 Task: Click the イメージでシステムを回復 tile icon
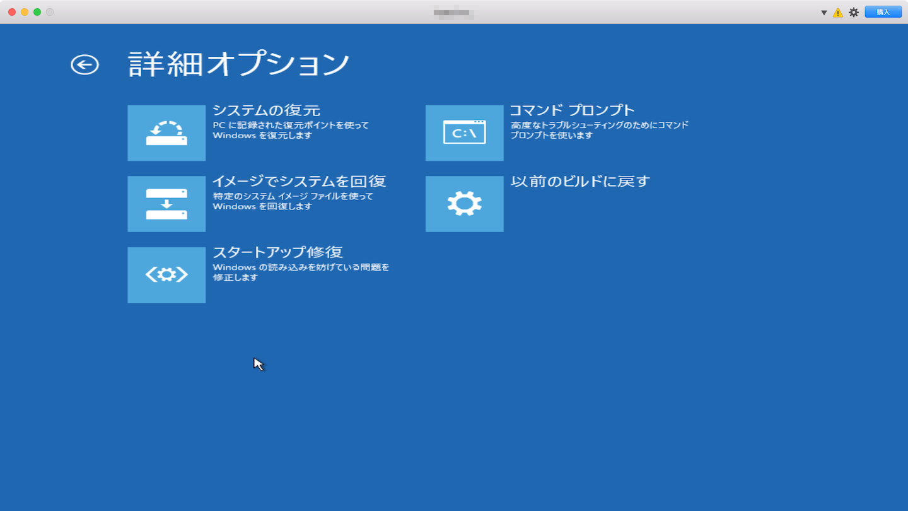[x=166, y=204]
